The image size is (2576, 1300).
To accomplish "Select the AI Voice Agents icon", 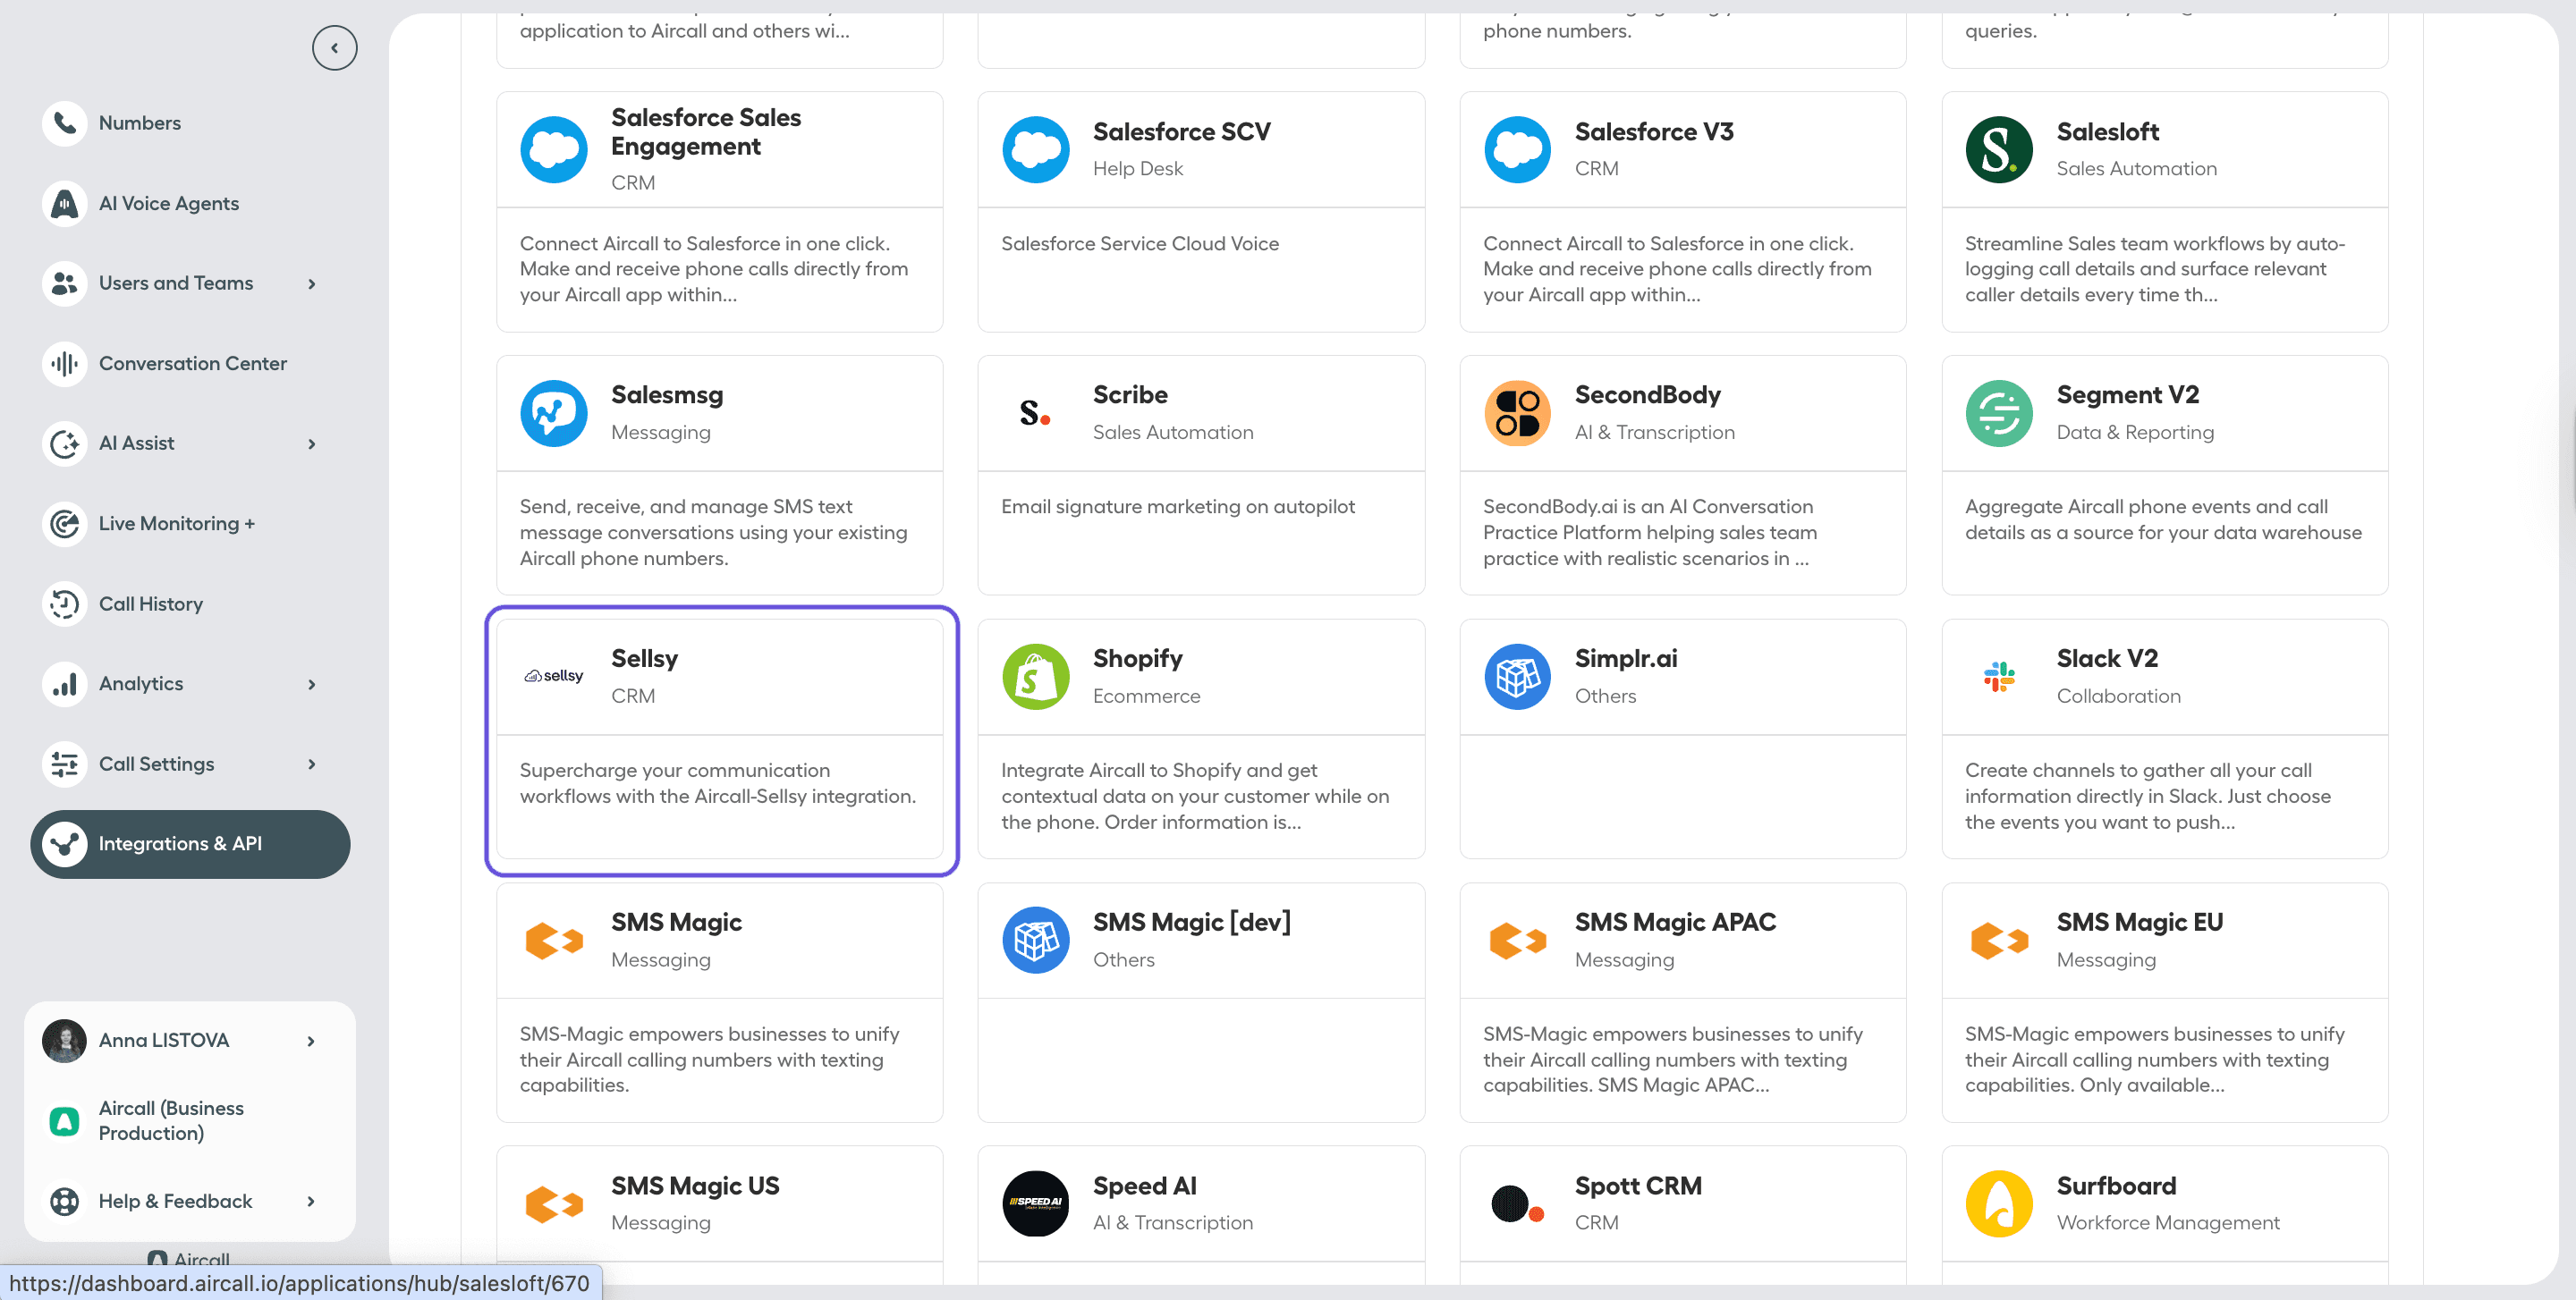I will pos(64,203).
